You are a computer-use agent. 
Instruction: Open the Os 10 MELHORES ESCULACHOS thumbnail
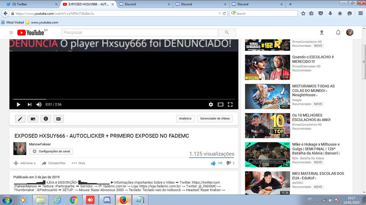[267, 126]
